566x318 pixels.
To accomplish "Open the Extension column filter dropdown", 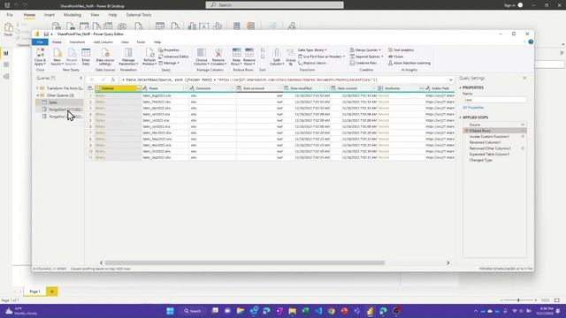I will pyautogui.click(x=233, y=88).
